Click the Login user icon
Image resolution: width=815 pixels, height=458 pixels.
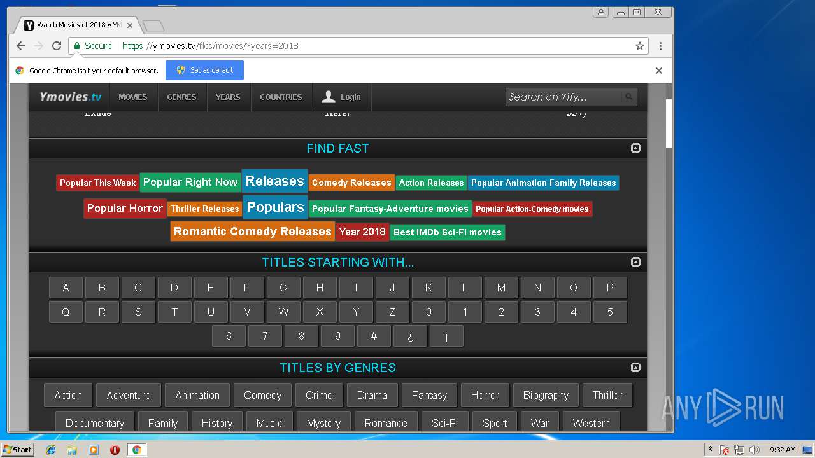pyautogui.click(x=329, y=97)
